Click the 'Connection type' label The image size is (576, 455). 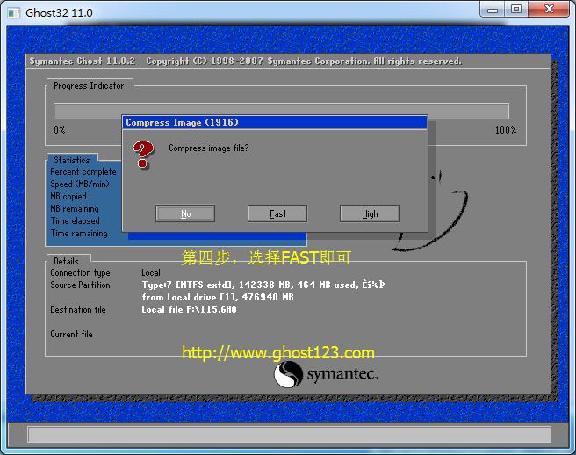coord(80,272)
